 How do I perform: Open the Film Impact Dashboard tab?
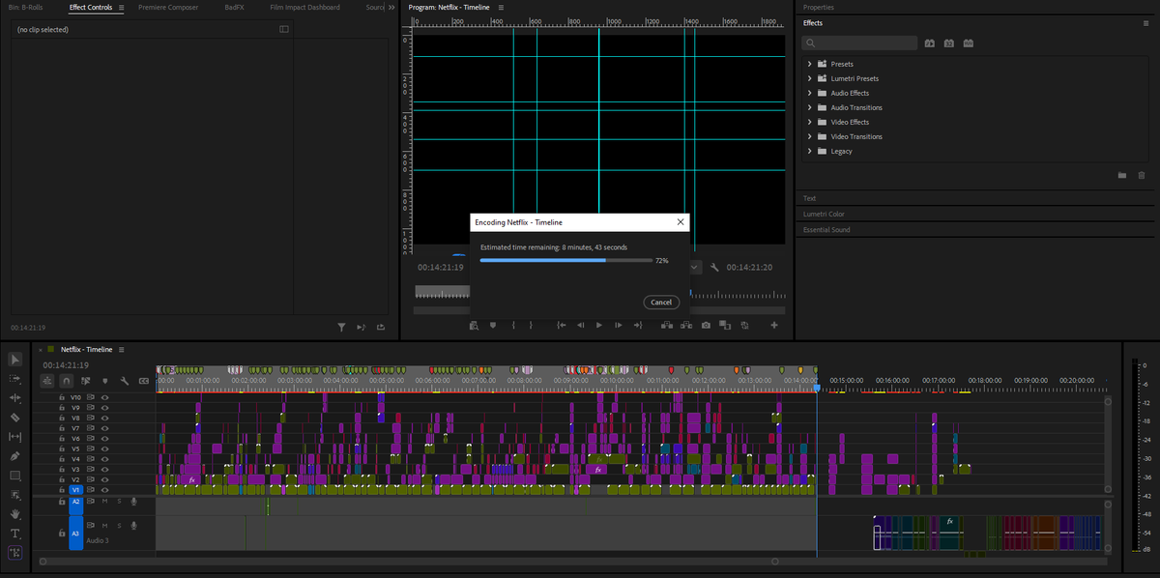tap(304, 7)
